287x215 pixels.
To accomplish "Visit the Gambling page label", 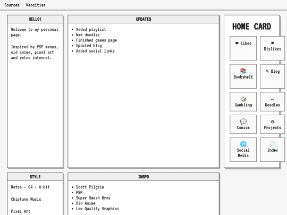I will coord(243,105).
